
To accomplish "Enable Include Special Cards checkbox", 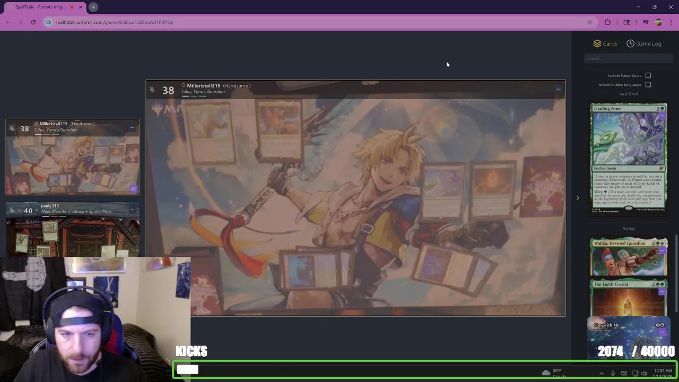I will pos(648,75).
